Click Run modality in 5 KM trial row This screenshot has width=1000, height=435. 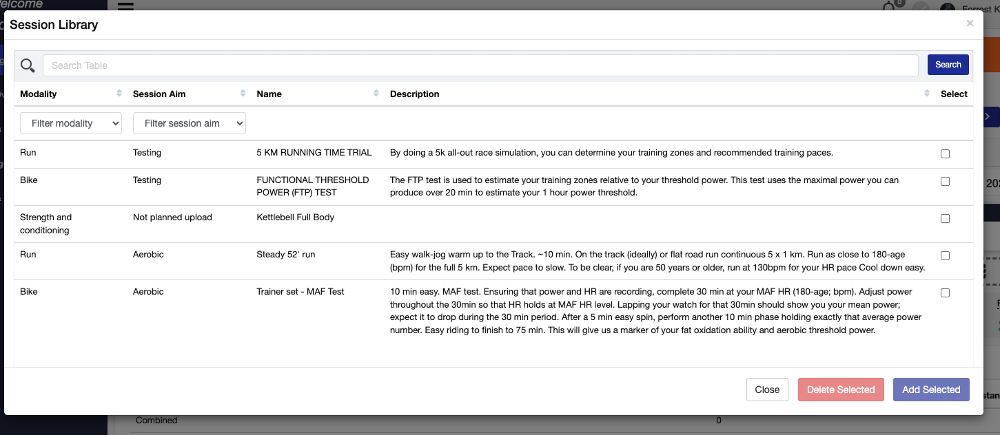(28, 152)
